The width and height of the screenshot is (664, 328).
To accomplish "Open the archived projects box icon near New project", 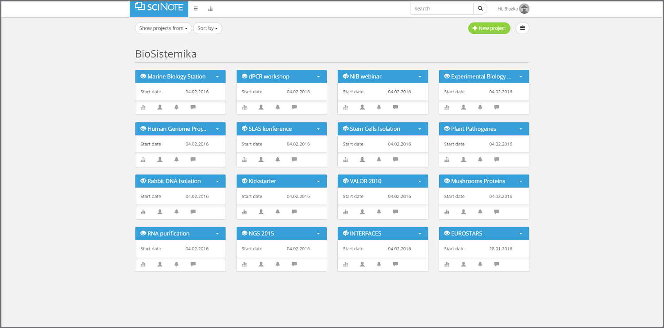I will pos(522,28).
